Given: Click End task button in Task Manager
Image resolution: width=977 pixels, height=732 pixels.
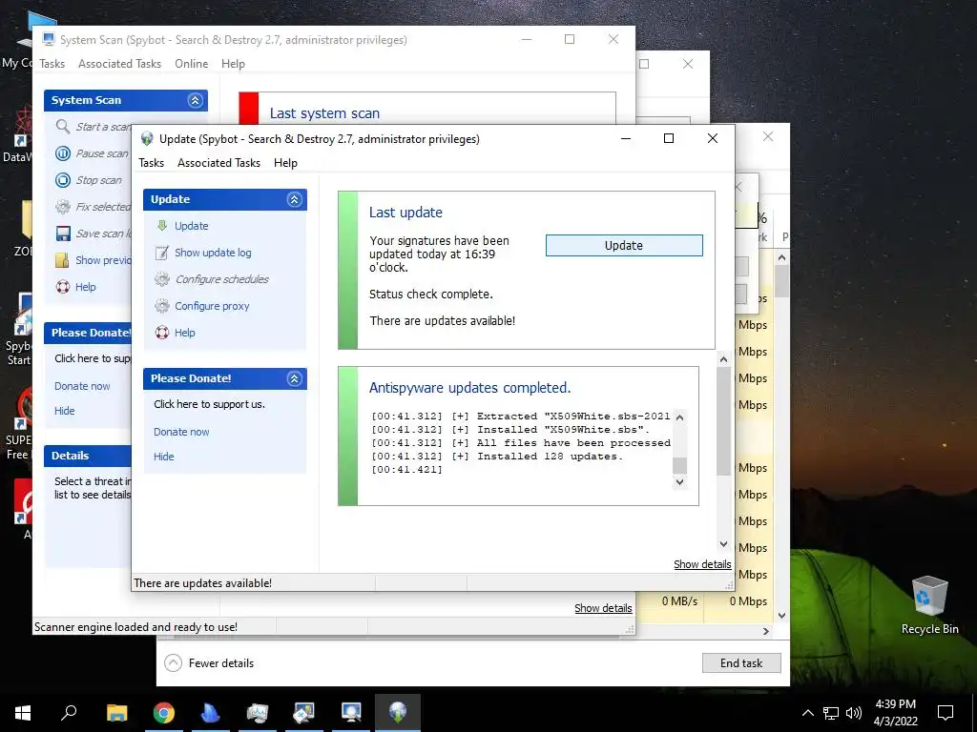Looking at the screenshot, I should 740,663.
